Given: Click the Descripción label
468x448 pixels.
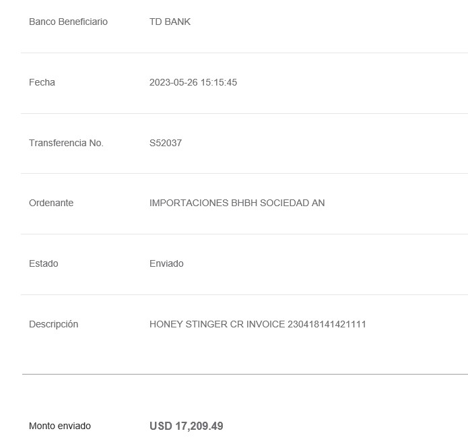Looking at the screenshot, I should click(53, 324).
